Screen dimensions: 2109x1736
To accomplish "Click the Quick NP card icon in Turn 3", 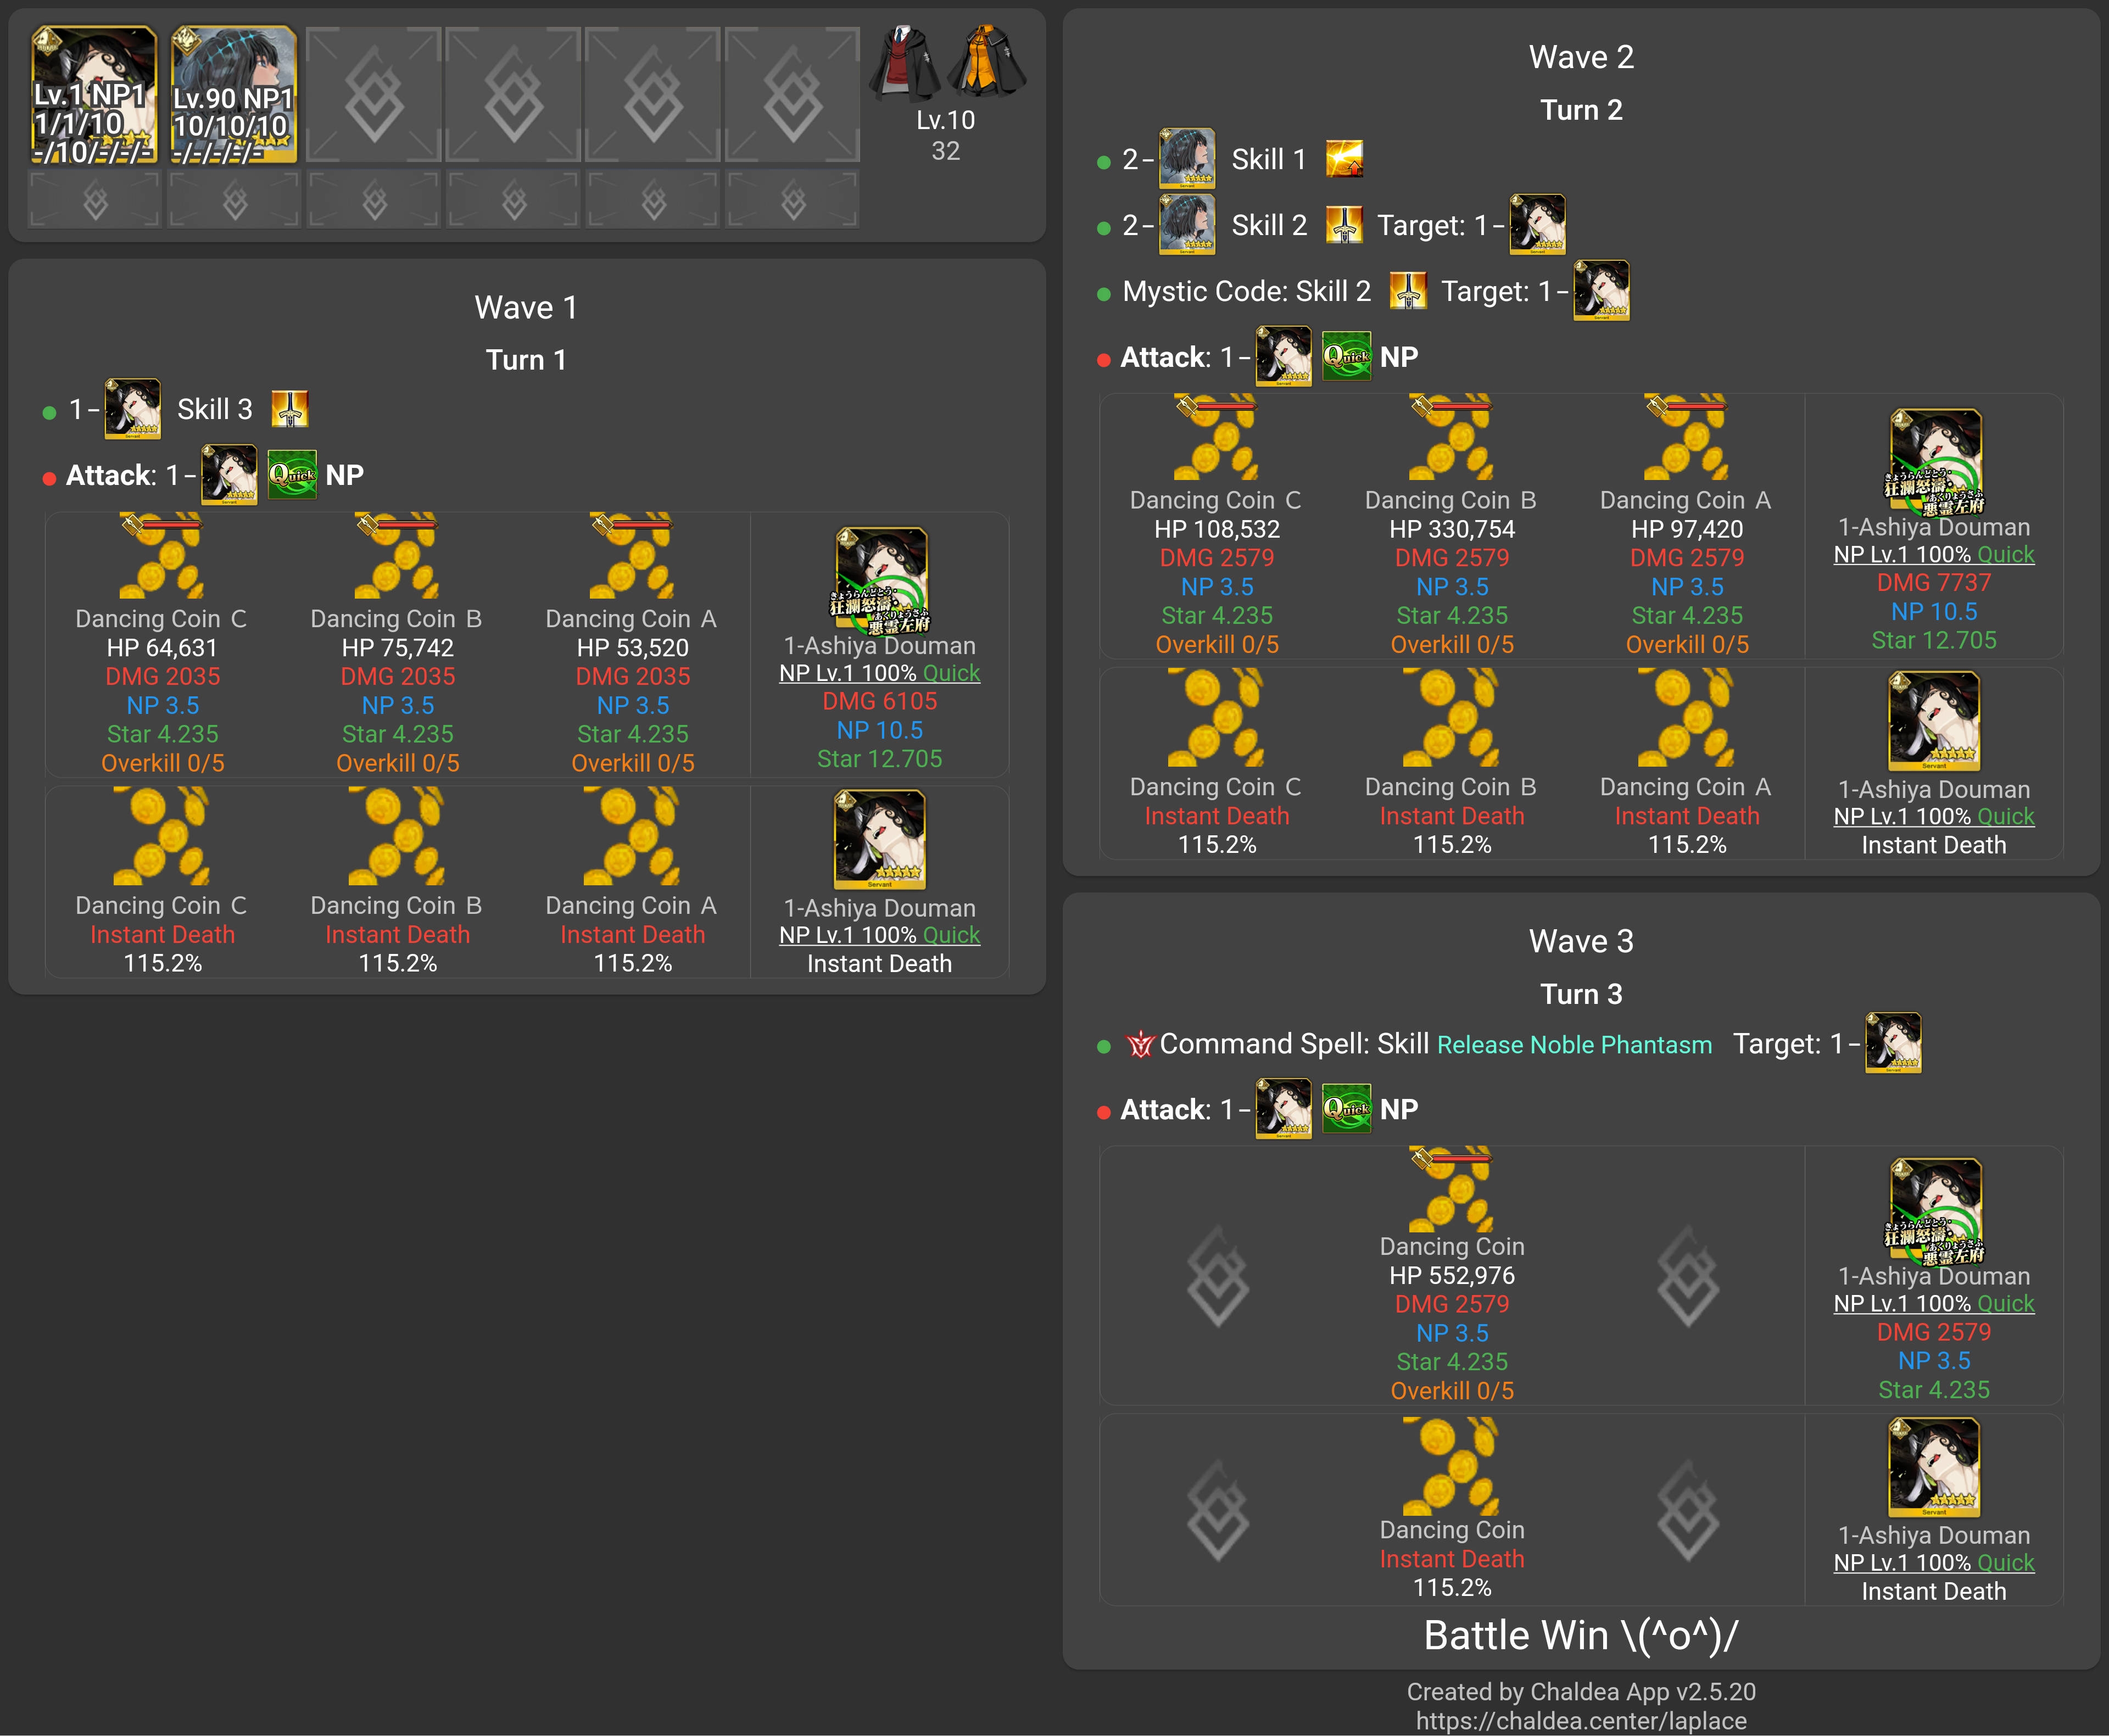I will (1346, 1109).
